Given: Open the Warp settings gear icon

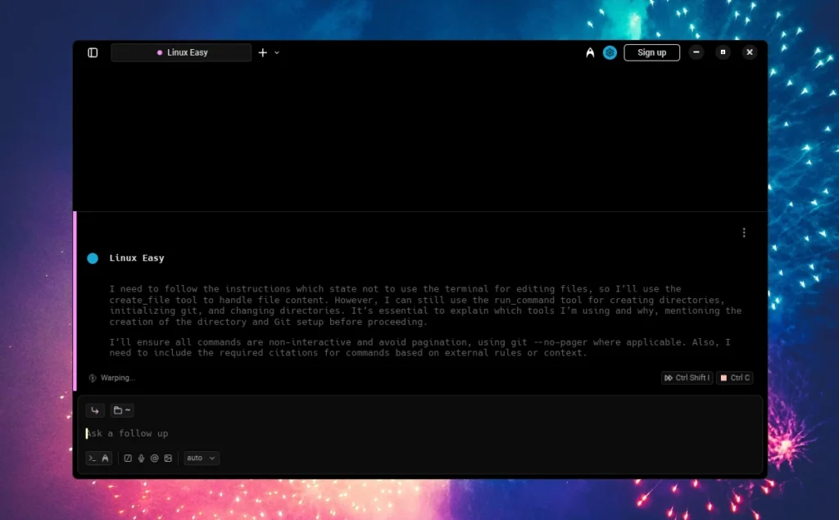Looking at the screenshot, I should pos(610,52).
